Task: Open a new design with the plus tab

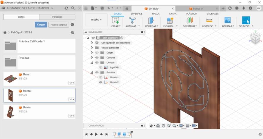Action: pos(223,8)
